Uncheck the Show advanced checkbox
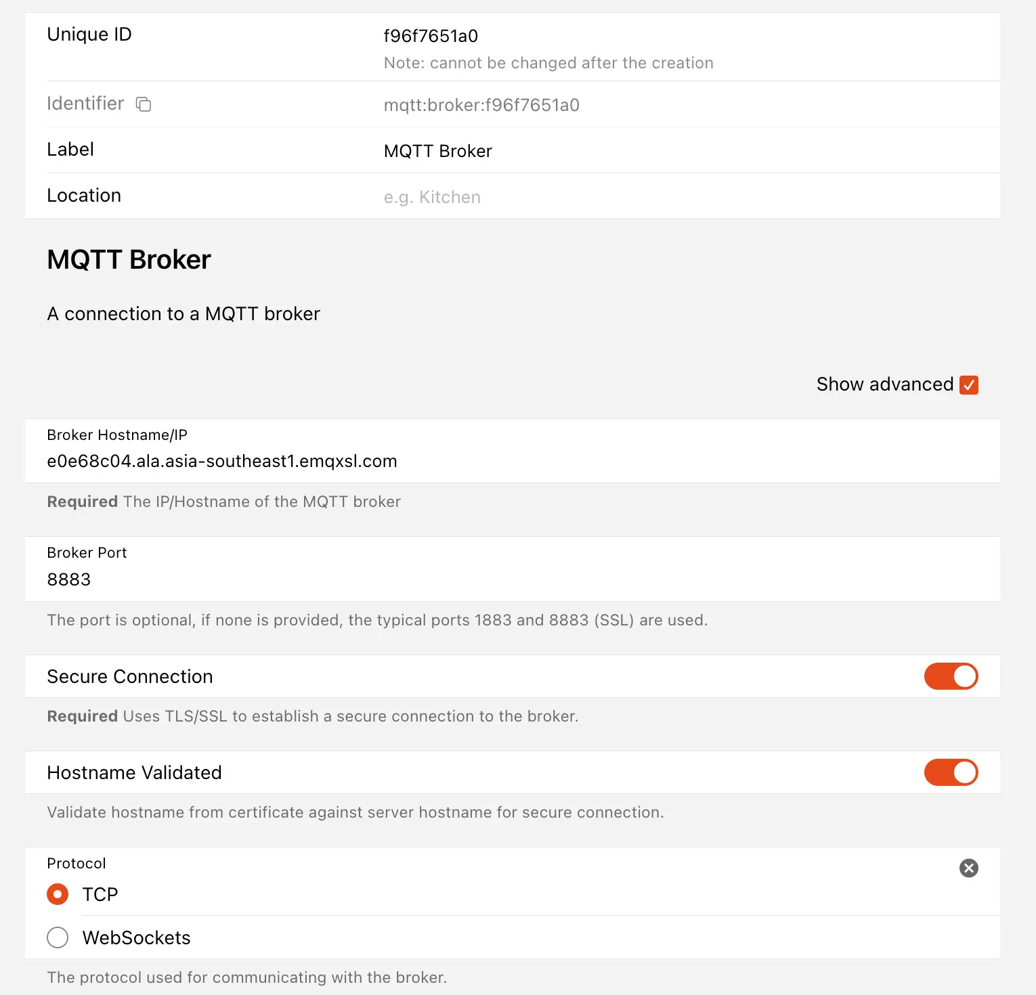Screen dimensions: 1036x995 coord(969,384)
